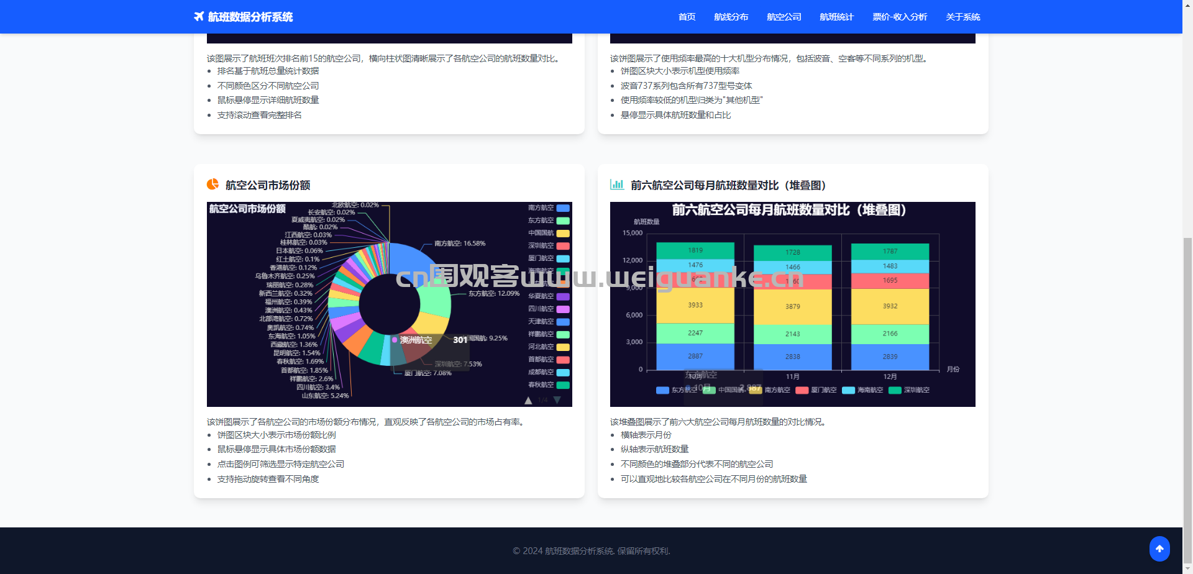
Task: Click the airplane logo icon in header
Action: [199, 17]
